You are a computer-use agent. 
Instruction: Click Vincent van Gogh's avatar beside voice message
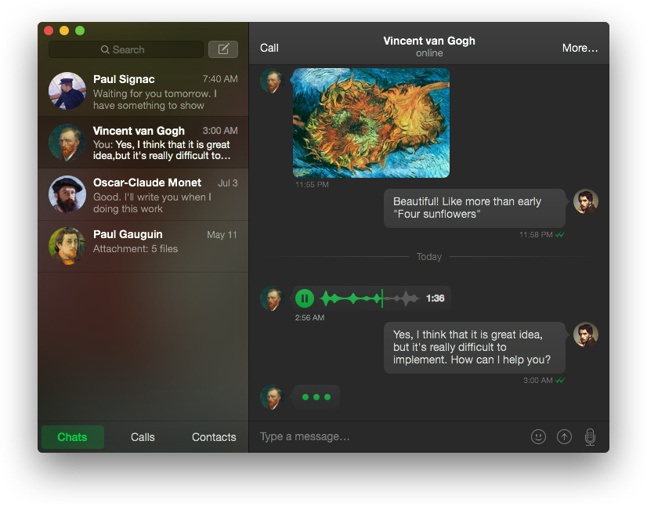(x=271, y=298)
